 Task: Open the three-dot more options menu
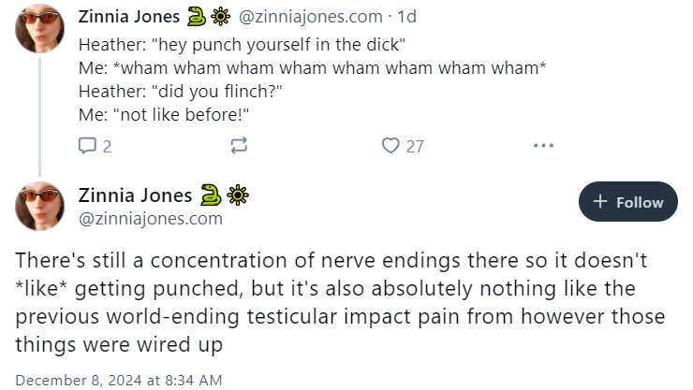pos(543,145)
